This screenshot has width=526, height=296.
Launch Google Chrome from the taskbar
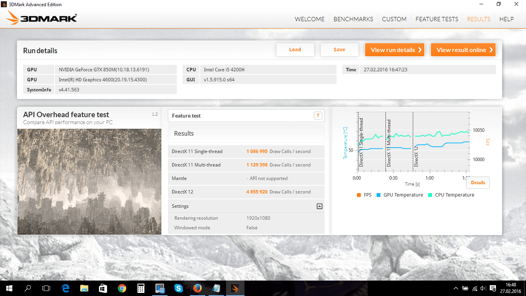[122, 288]
